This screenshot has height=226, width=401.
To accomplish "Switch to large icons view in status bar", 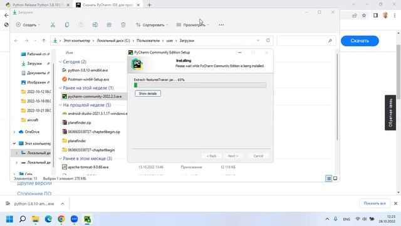I will [x=335, y=178].
